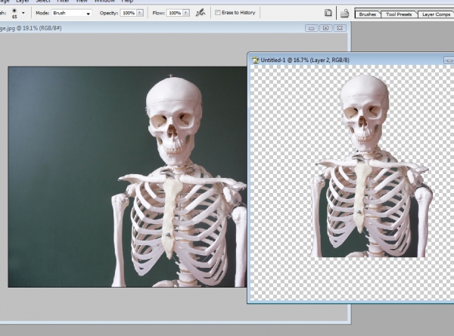This screenshot has height=336, width=454.
Task: Switch to the Tool Presets tab
Action: tap(399, 14)
